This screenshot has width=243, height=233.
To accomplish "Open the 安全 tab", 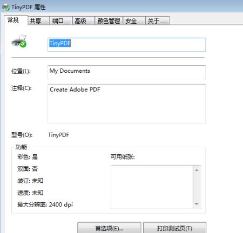I will tap(134, 21).
